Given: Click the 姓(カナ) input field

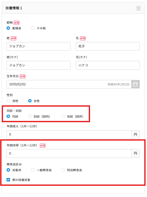Looking at the screenshot, I should click(38, 65).
